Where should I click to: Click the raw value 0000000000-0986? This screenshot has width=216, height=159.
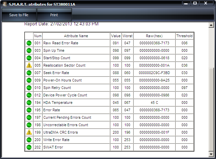[x=154, y=95]
